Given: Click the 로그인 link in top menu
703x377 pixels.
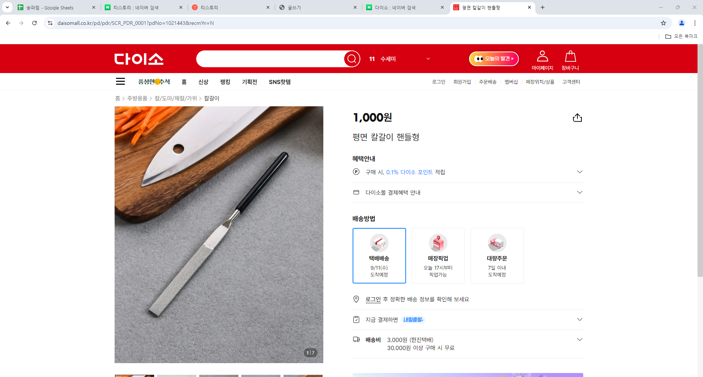Looking at the screenshot, I should click(x=439, y=82).
